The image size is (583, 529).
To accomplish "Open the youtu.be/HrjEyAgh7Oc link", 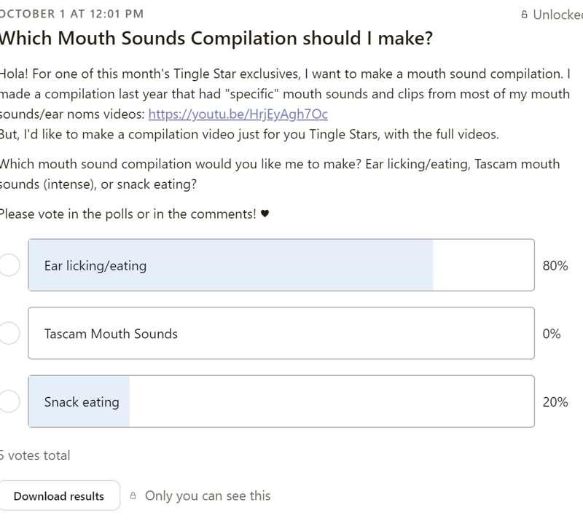I will [238, 114].
